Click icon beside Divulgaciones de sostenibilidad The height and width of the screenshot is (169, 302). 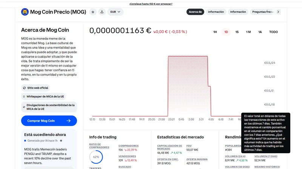(24, 107)
